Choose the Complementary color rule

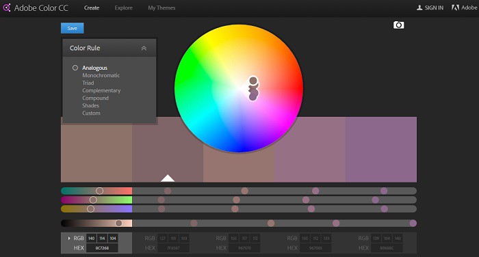coord(101,91)
